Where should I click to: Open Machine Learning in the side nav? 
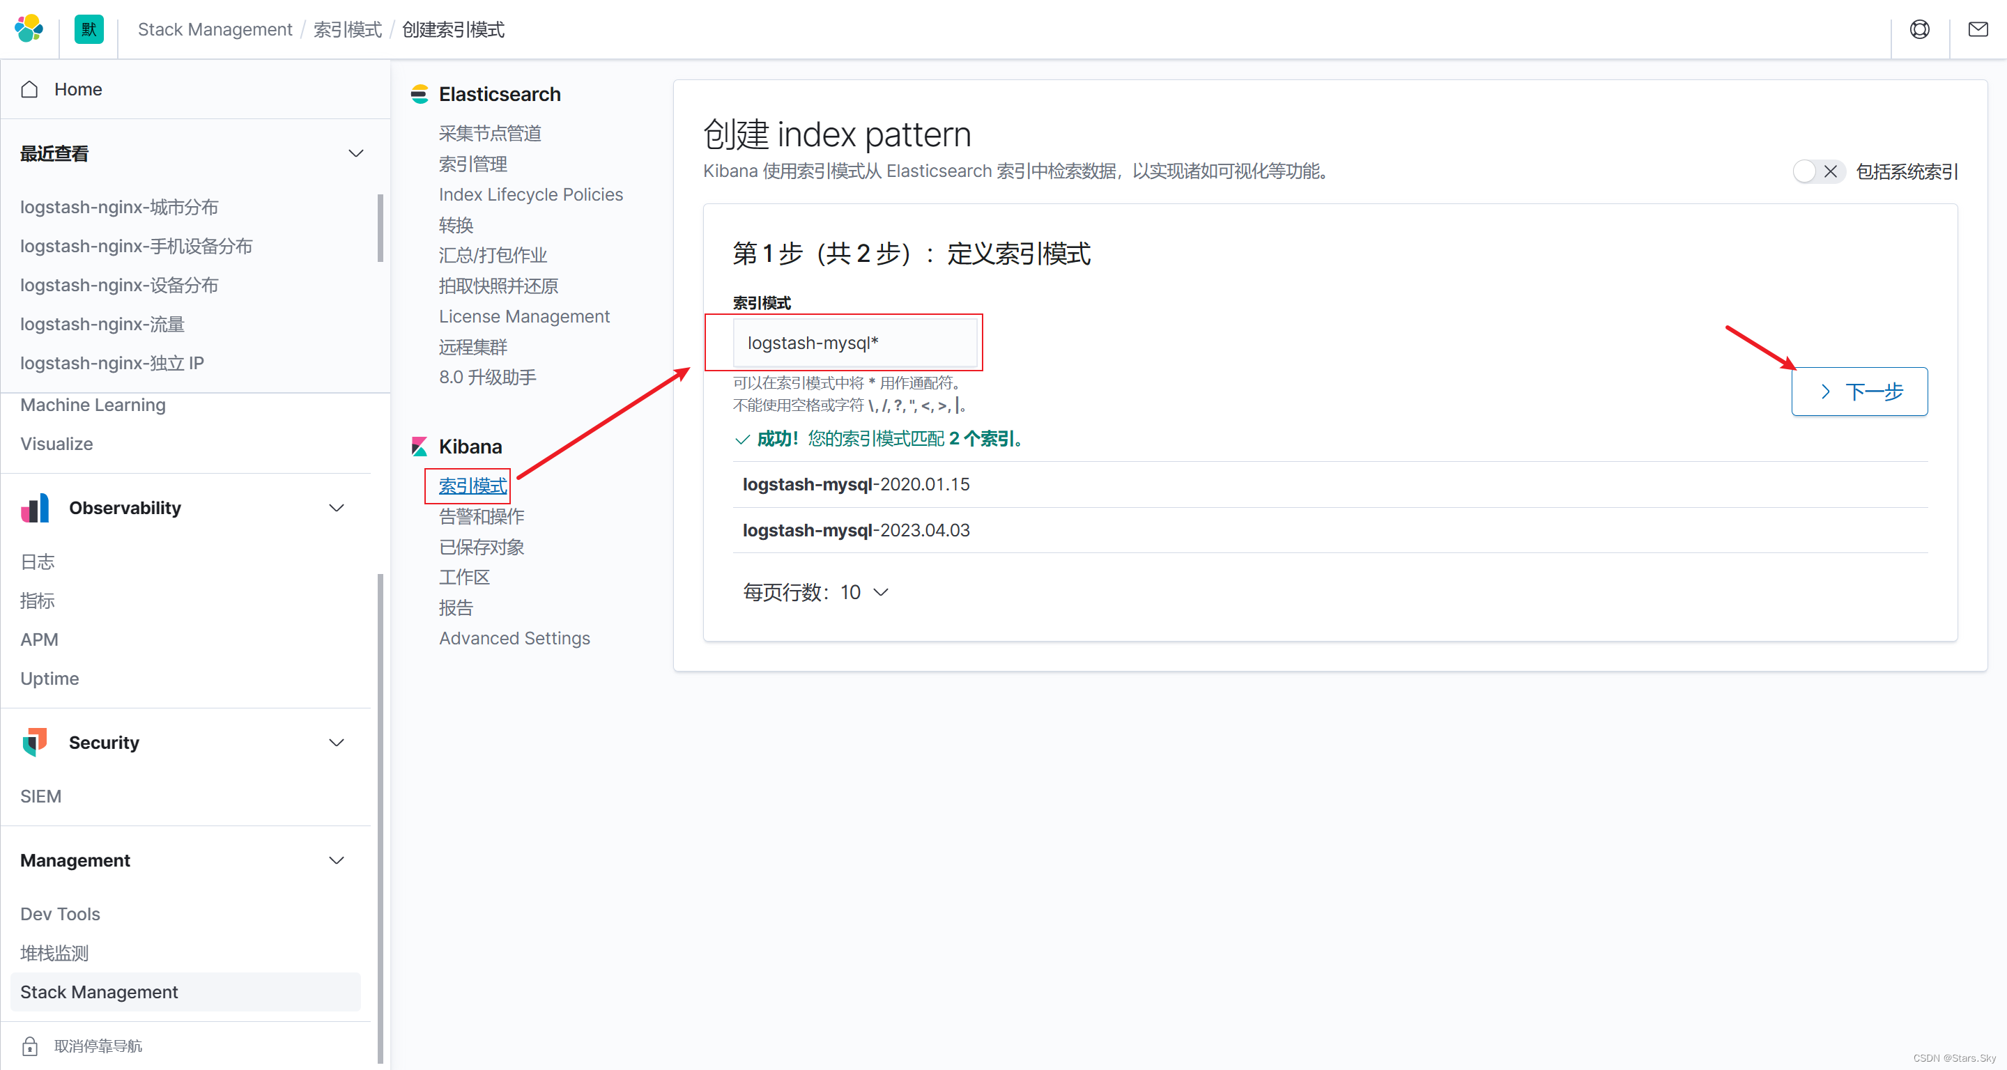coord(93,405)
